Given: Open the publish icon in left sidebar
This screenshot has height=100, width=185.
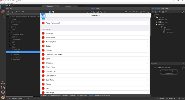Looking at the screenshot, I should coord(3,83).
